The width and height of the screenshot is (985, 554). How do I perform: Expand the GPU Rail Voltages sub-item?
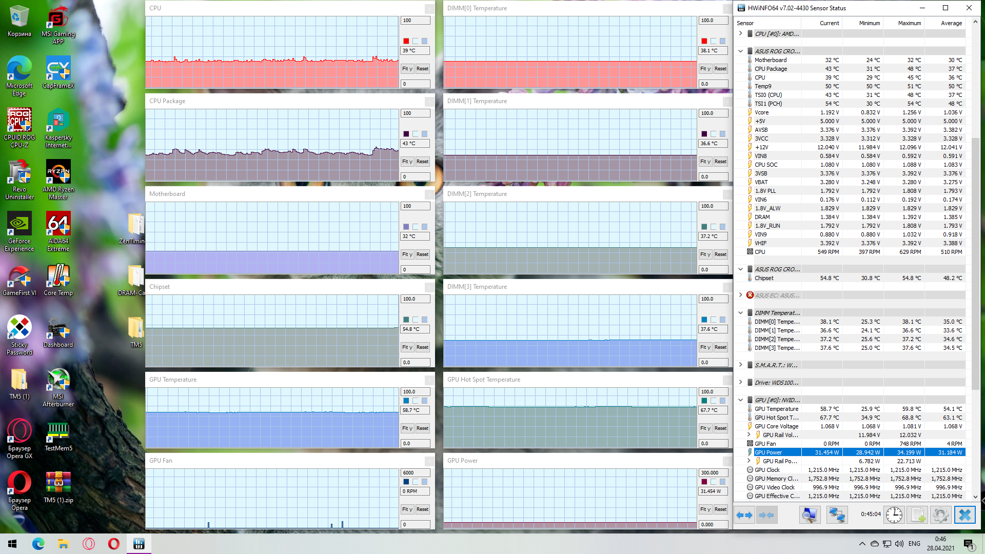point(748,435)
